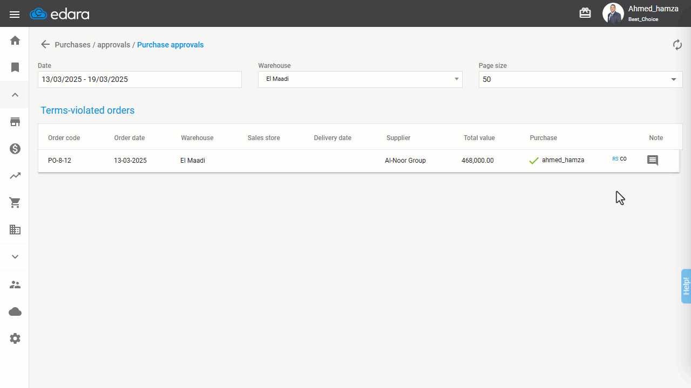The image size is (691, 388).
Task: Click the green approval checkmark for ahmed_hamza
Action: click(x=534, y=161)
